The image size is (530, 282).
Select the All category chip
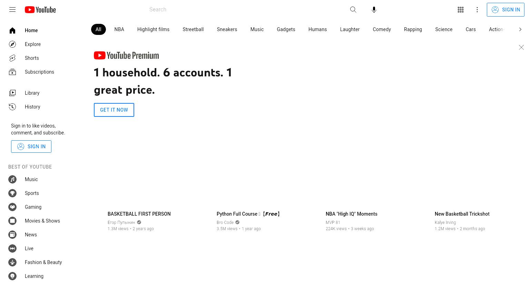(98, 29)
